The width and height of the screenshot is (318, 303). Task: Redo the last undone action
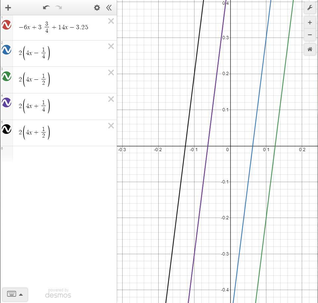coord(59,8)
